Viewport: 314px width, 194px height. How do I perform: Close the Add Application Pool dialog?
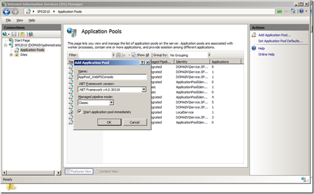tap(147, 62)
